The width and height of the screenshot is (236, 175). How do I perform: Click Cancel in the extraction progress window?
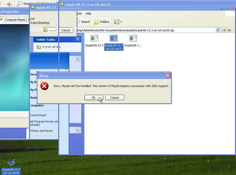tap(66, 30)
